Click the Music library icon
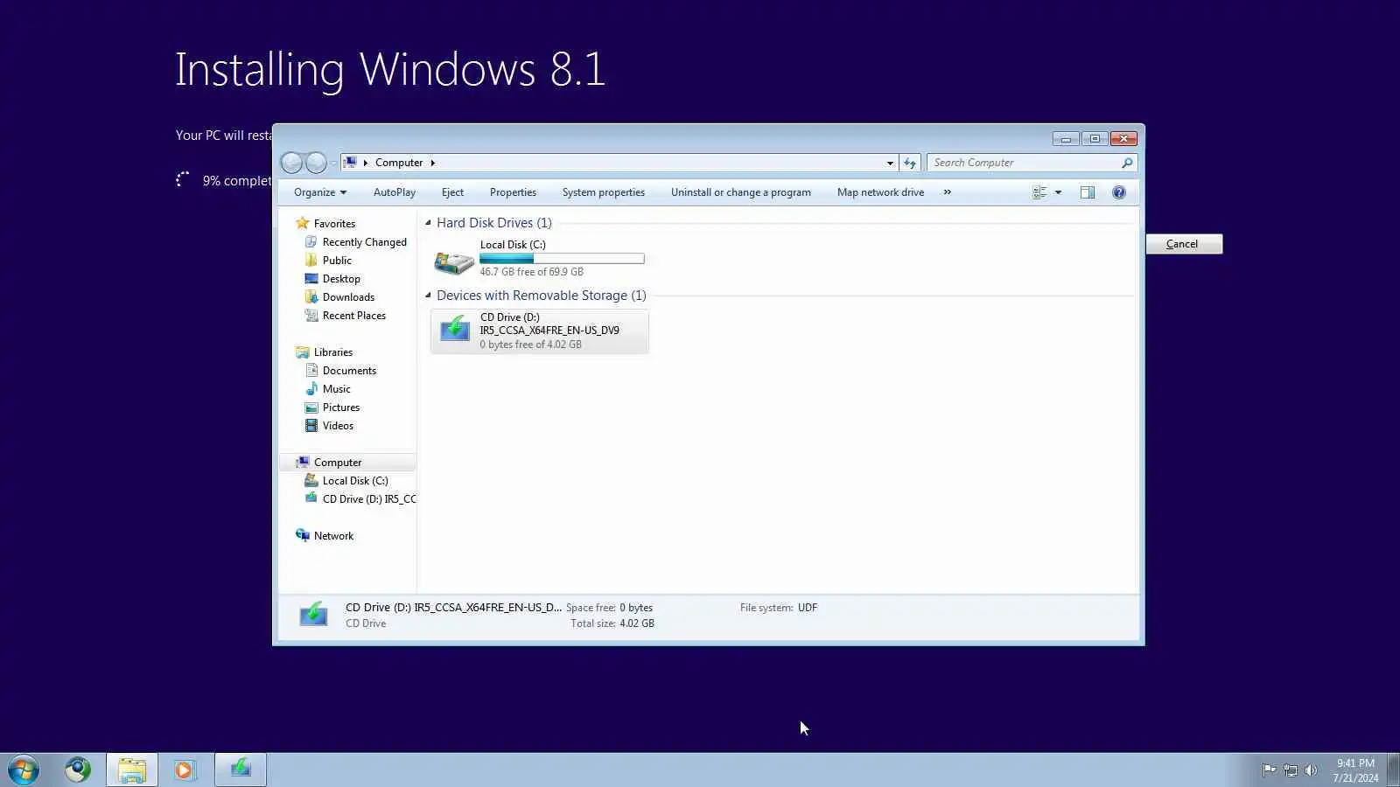 coord(311,389)
